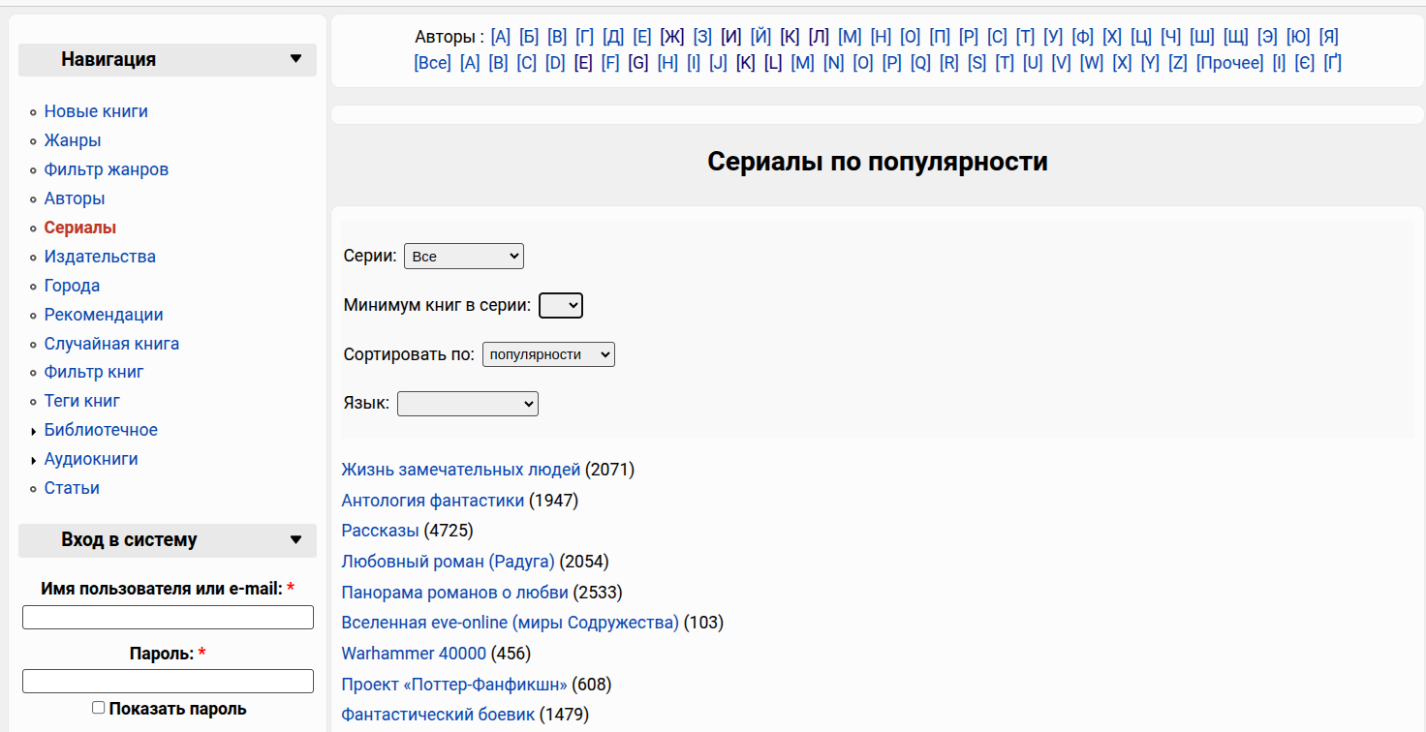Image resolution: width=1426 pixels, height=732 pixels.
Task: Toggle the Показать пароль checkbox
Action: coord(99,708)
